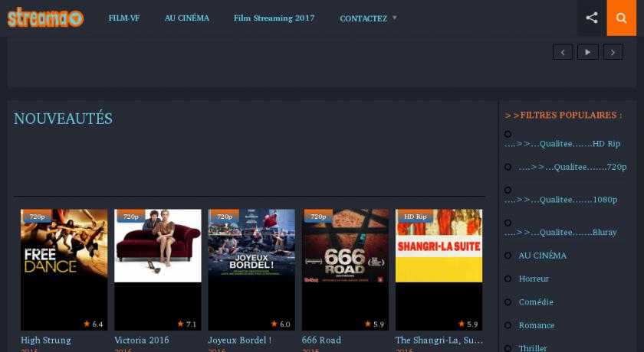Open the FILM-VF menu

(124, 18)
